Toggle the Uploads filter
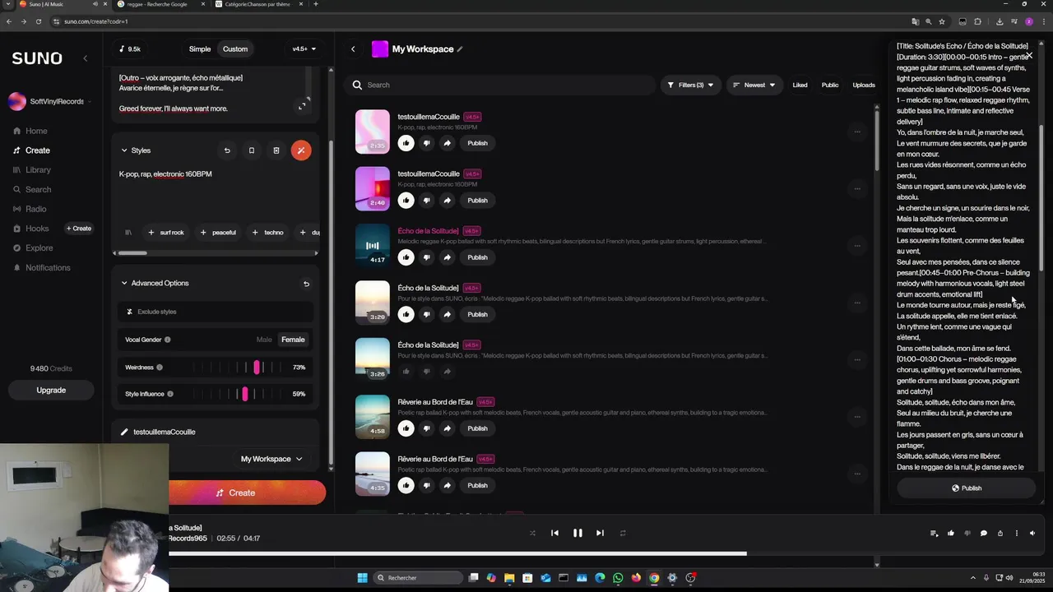The width and height of the screenshot is (1053, 592). pos(864,85)
